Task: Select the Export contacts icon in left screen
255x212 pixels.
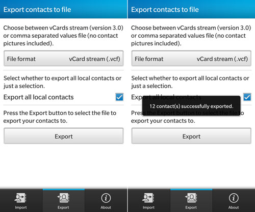Action: pyautogui.click(x=63, y=198)
